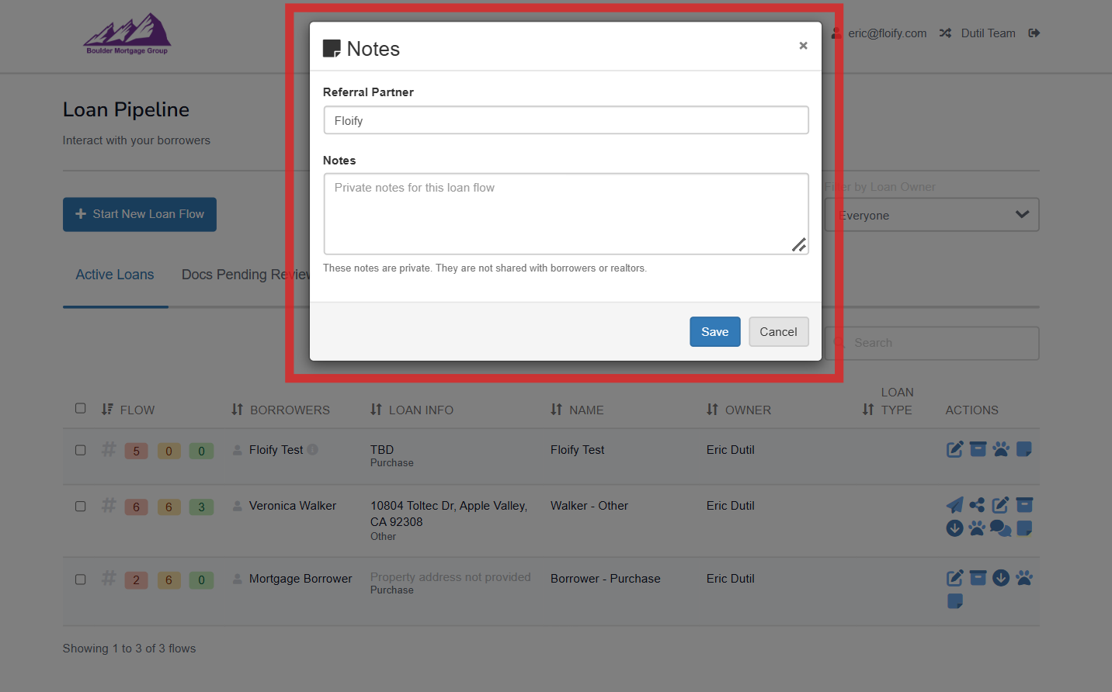Viewport: 1112px width, 692px height.
Task: Click the edit pencil icon for Mortgage Borrower
Action: click(954, 578)
